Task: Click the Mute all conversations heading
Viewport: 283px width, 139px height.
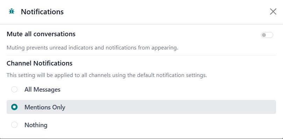Action: point(41,34)
